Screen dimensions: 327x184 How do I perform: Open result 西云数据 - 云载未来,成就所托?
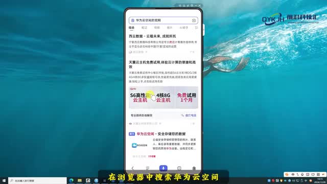pos(152,36)
